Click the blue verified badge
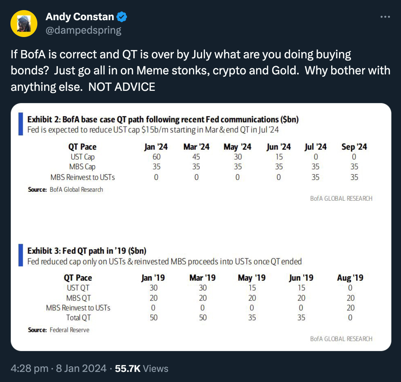This screenshot has width=401, height=382. [x=122, y=17]
